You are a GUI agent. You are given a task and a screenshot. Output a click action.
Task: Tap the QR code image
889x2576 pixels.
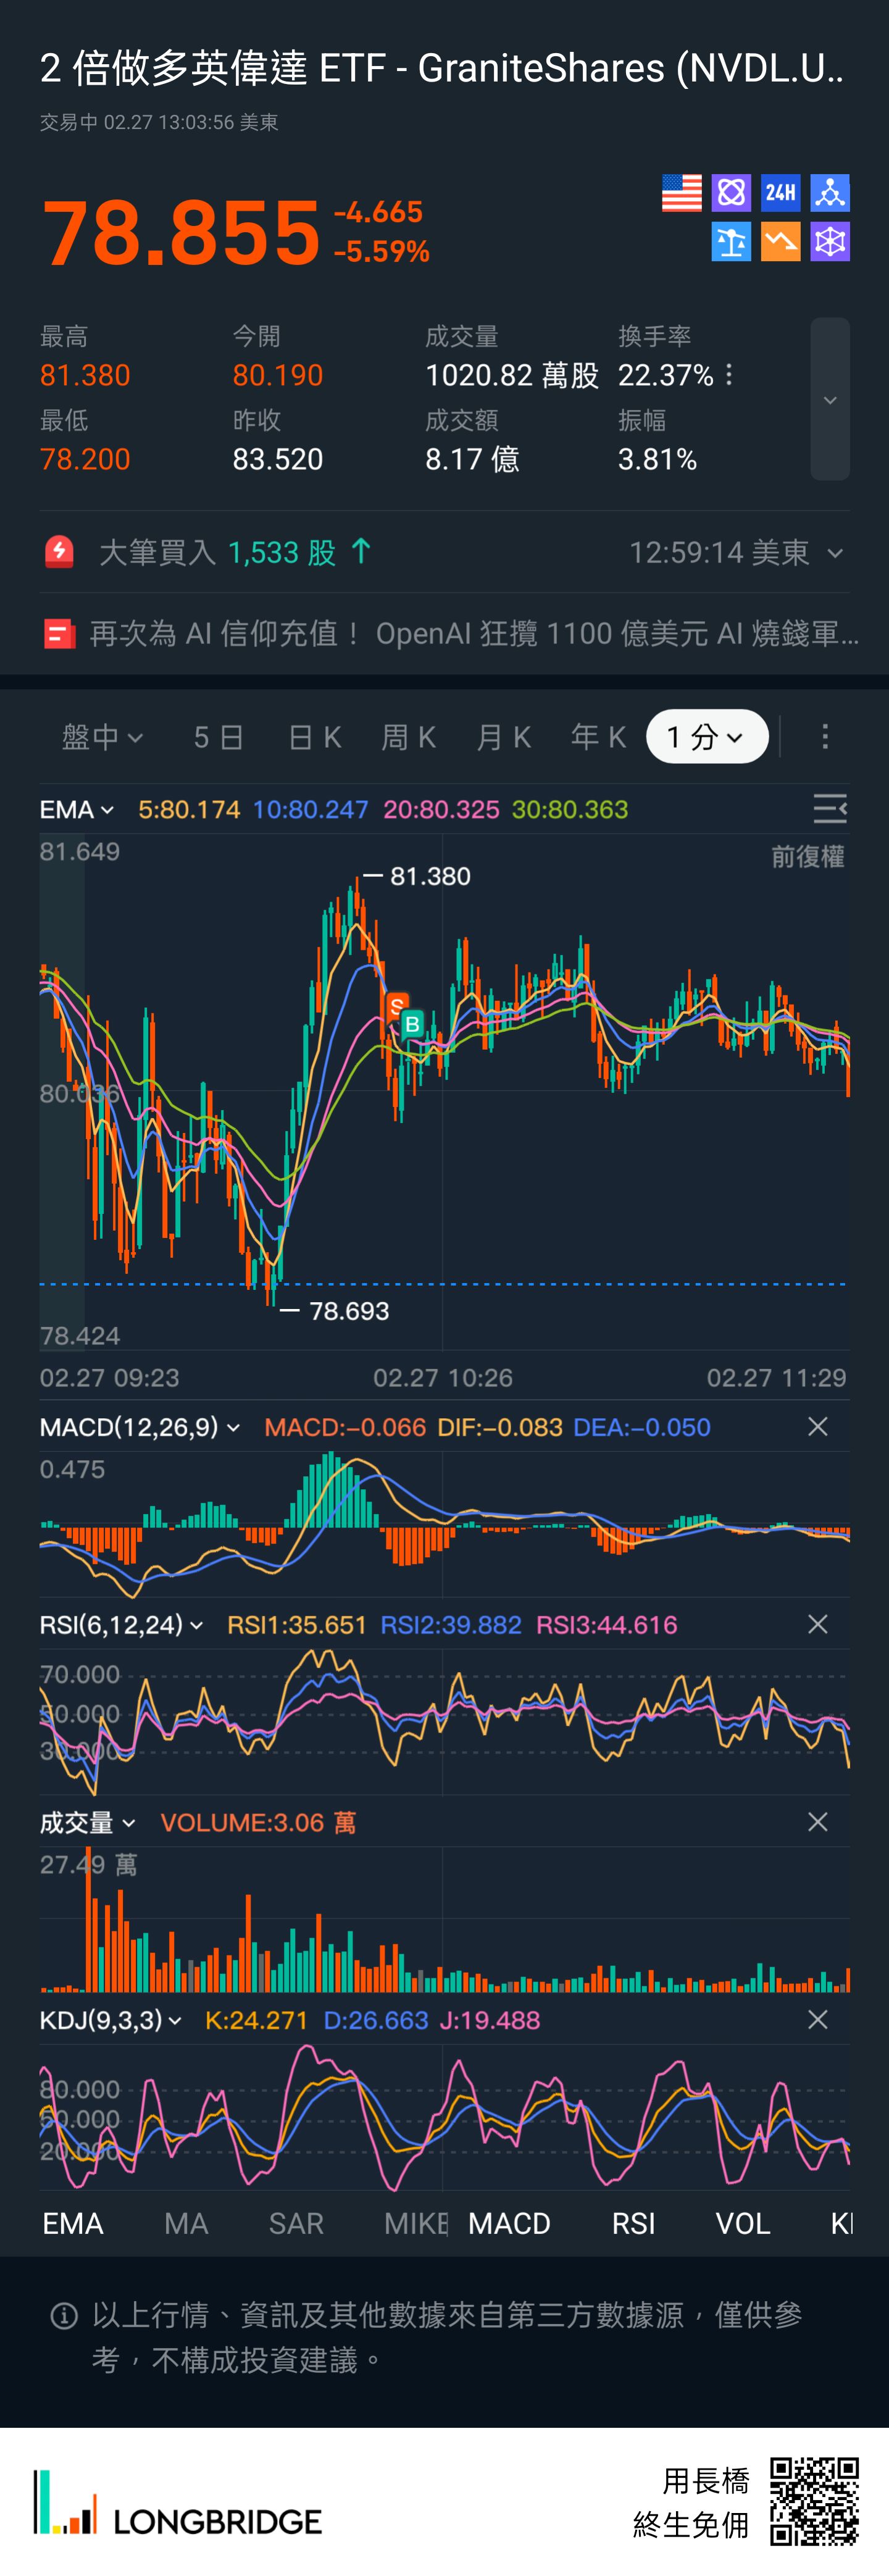813,2501
